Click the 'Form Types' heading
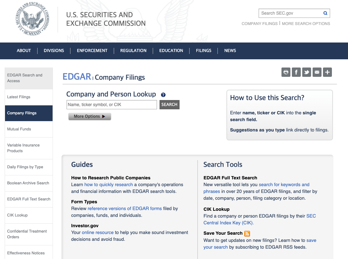 pos(84,202)
